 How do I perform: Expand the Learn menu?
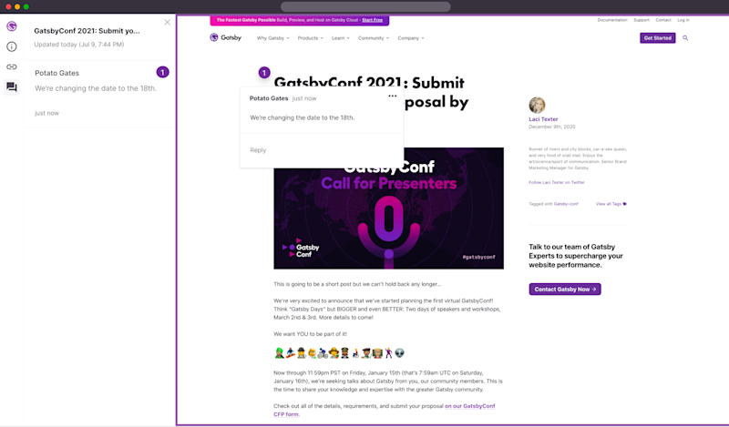[340, 38]
